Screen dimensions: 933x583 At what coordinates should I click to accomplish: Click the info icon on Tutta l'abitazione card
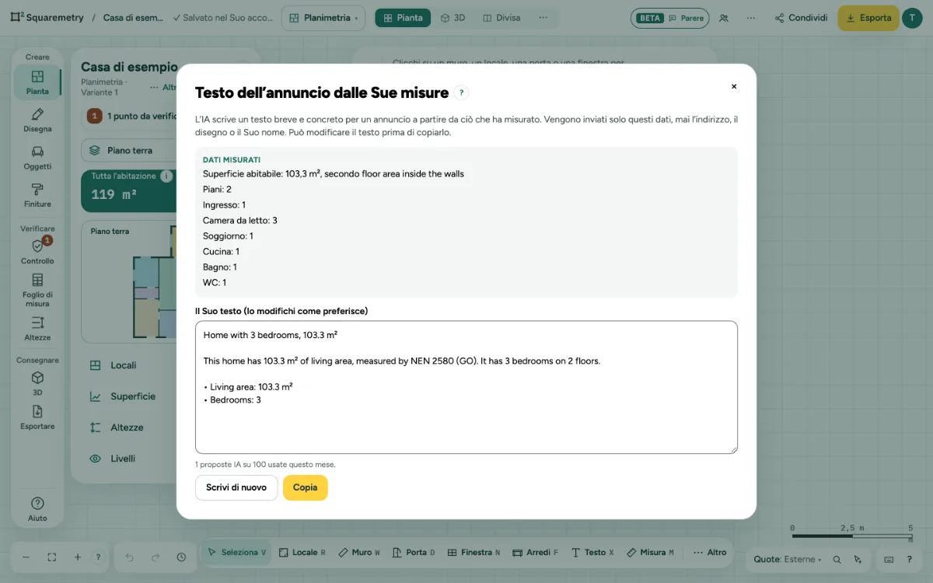click(x=166, y=176)
